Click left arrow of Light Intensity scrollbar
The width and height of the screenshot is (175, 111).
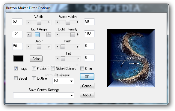pyautogui.click(x=58, y=35)
